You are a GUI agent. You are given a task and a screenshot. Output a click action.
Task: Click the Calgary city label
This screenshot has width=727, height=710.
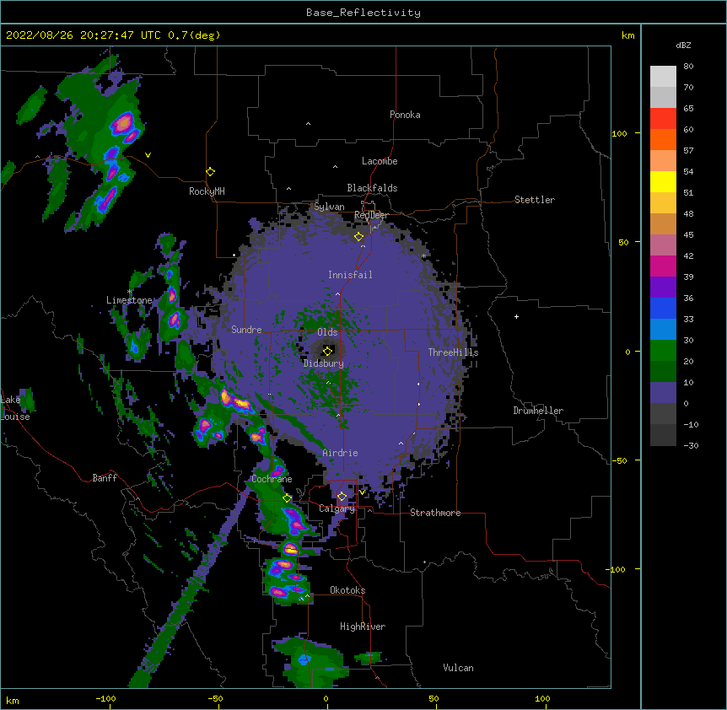click(337, 508)
